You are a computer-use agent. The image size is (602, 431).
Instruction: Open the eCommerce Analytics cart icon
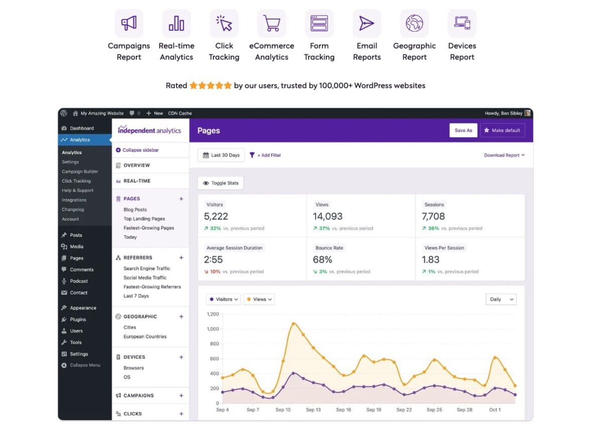(271, 24)
